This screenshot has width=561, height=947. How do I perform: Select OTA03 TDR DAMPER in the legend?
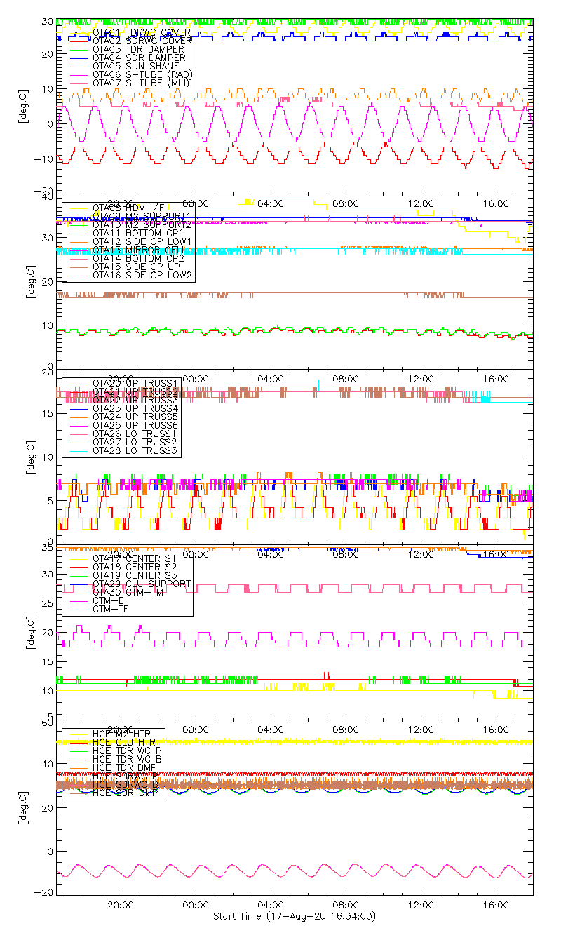[138, 49]
